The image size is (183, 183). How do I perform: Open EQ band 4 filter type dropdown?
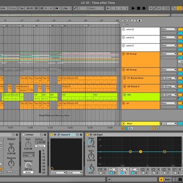(x=134, y=169)
